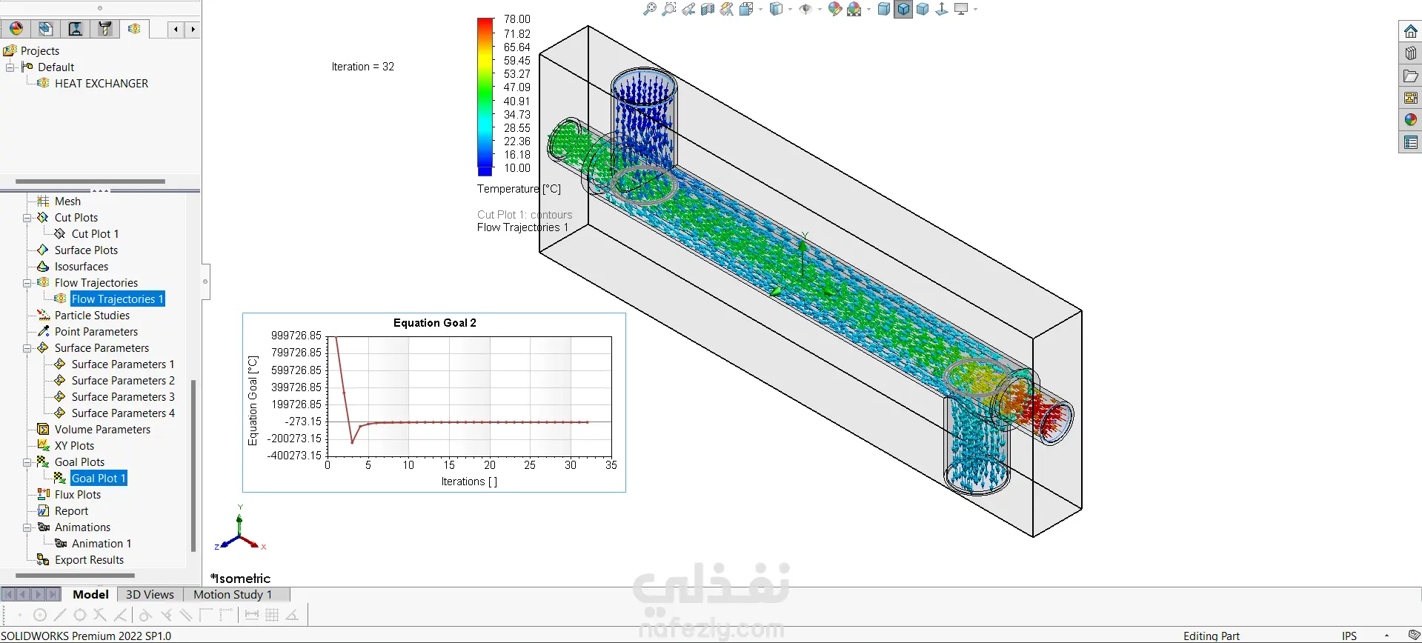Switch to the Model tab
The height and width of the screenshot is (643, 1422).
coord(91,594)
